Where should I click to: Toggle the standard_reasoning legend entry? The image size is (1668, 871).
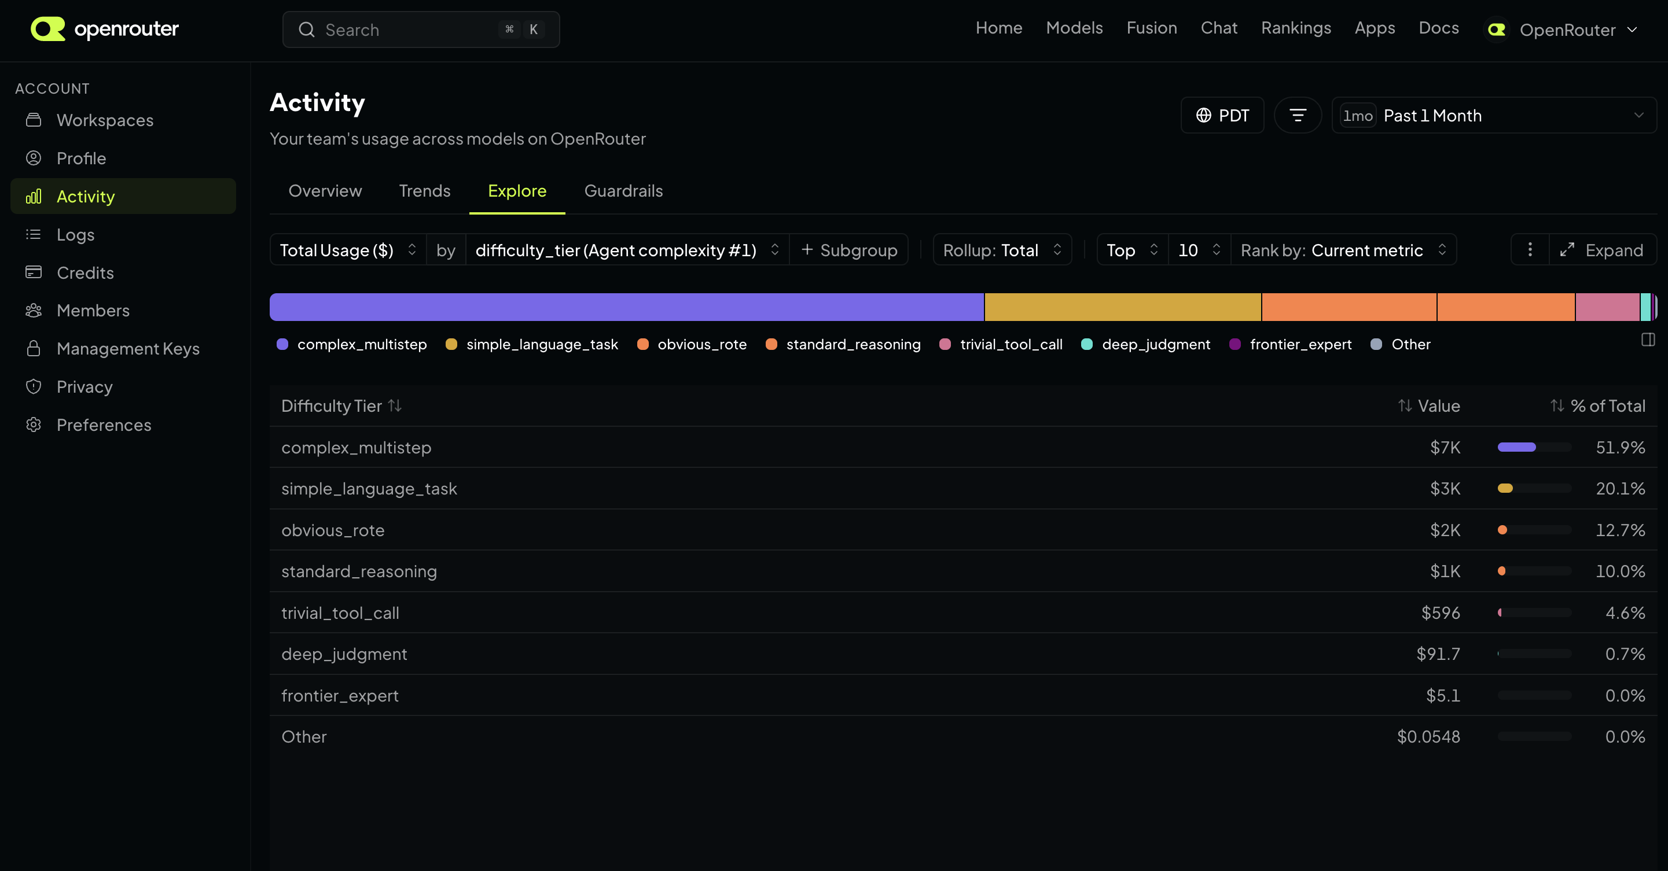[843, 344]
